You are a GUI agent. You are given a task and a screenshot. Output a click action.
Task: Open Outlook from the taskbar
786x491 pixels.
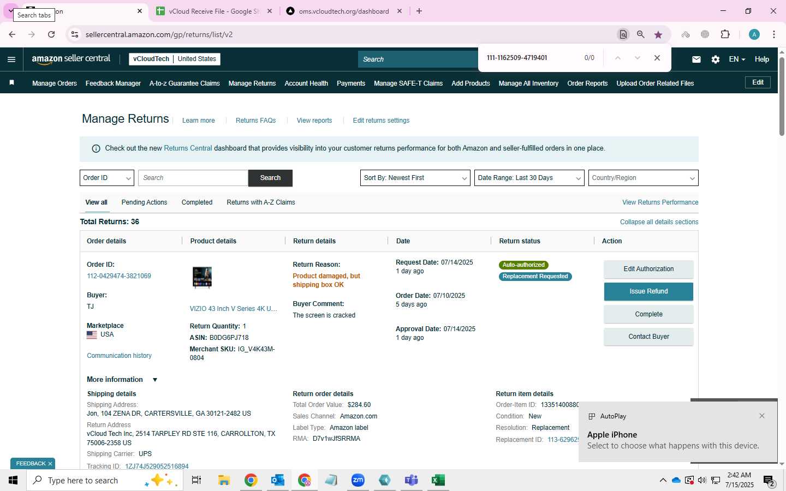click(x=278, y=480)
